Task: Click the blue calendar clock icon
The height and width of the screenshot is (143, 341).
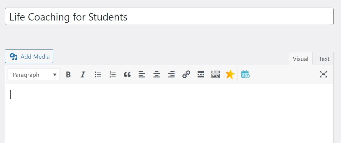Action: [x=245, y=74]
